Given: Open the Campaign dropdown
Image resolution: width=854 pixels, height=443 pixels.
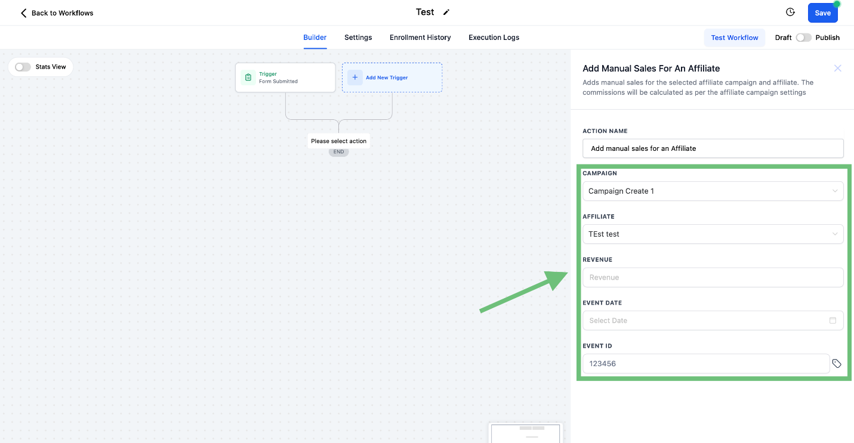Looking at the screenshot, I should click(x=713, y=191).
